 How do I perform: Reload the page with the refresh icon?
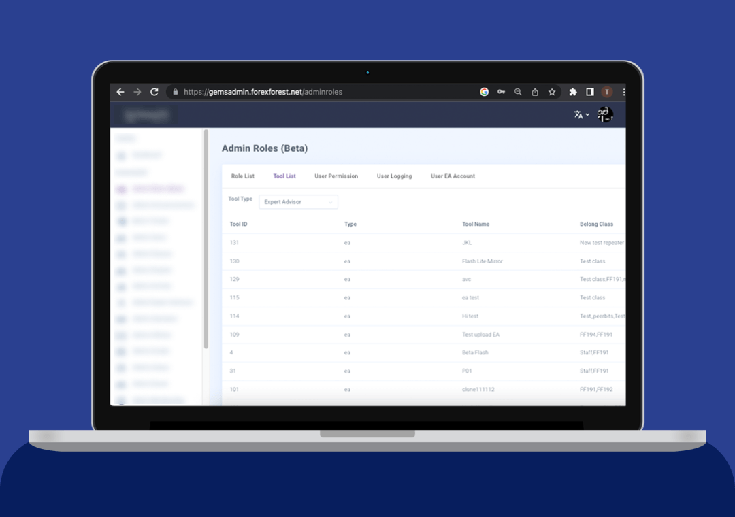[x=154, y=92]
